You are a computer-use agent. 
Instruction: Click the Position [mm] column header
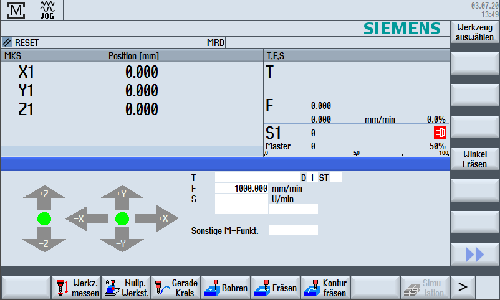[133, 56]
